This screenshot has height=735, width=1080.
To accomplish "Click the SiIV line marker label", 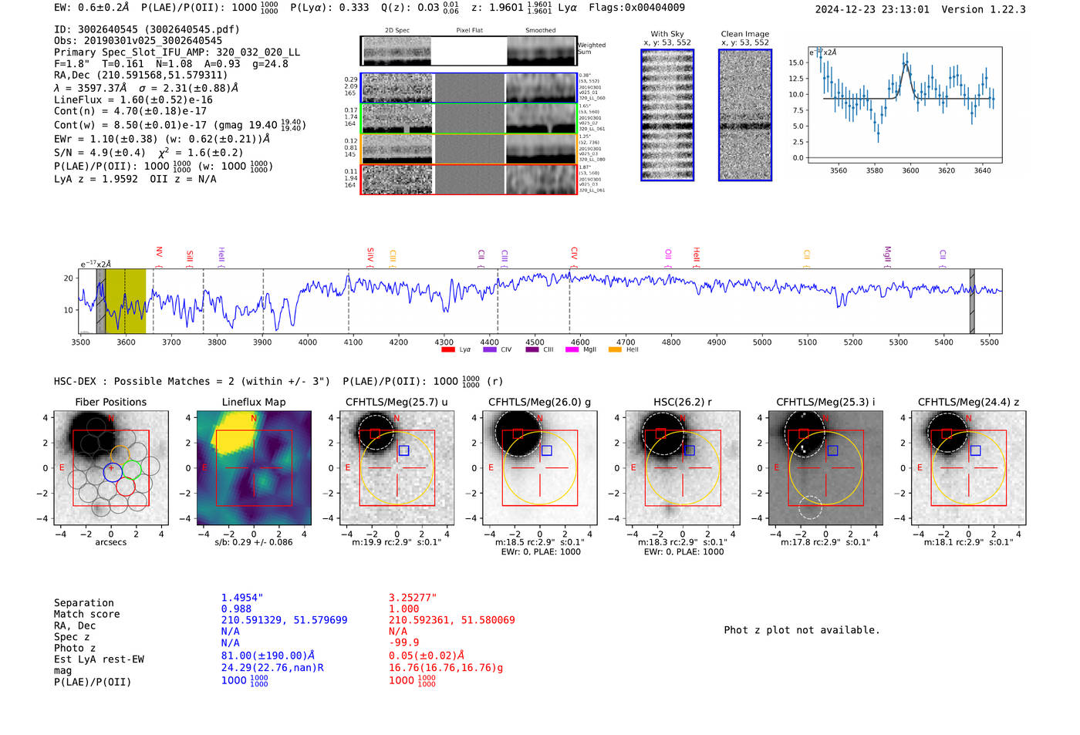I will coord(370,255).
